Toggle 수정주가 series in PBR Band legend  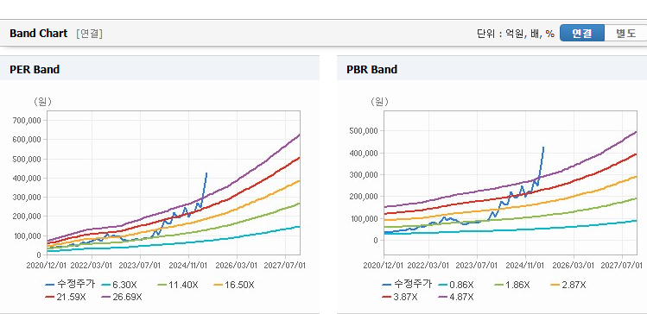coord(407,285)
